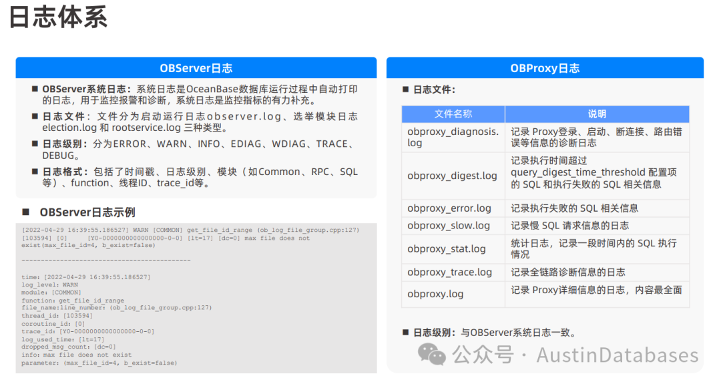Select the obproxy.log file name cell
The height and width of the screenshot is (384, 721).
453,294
